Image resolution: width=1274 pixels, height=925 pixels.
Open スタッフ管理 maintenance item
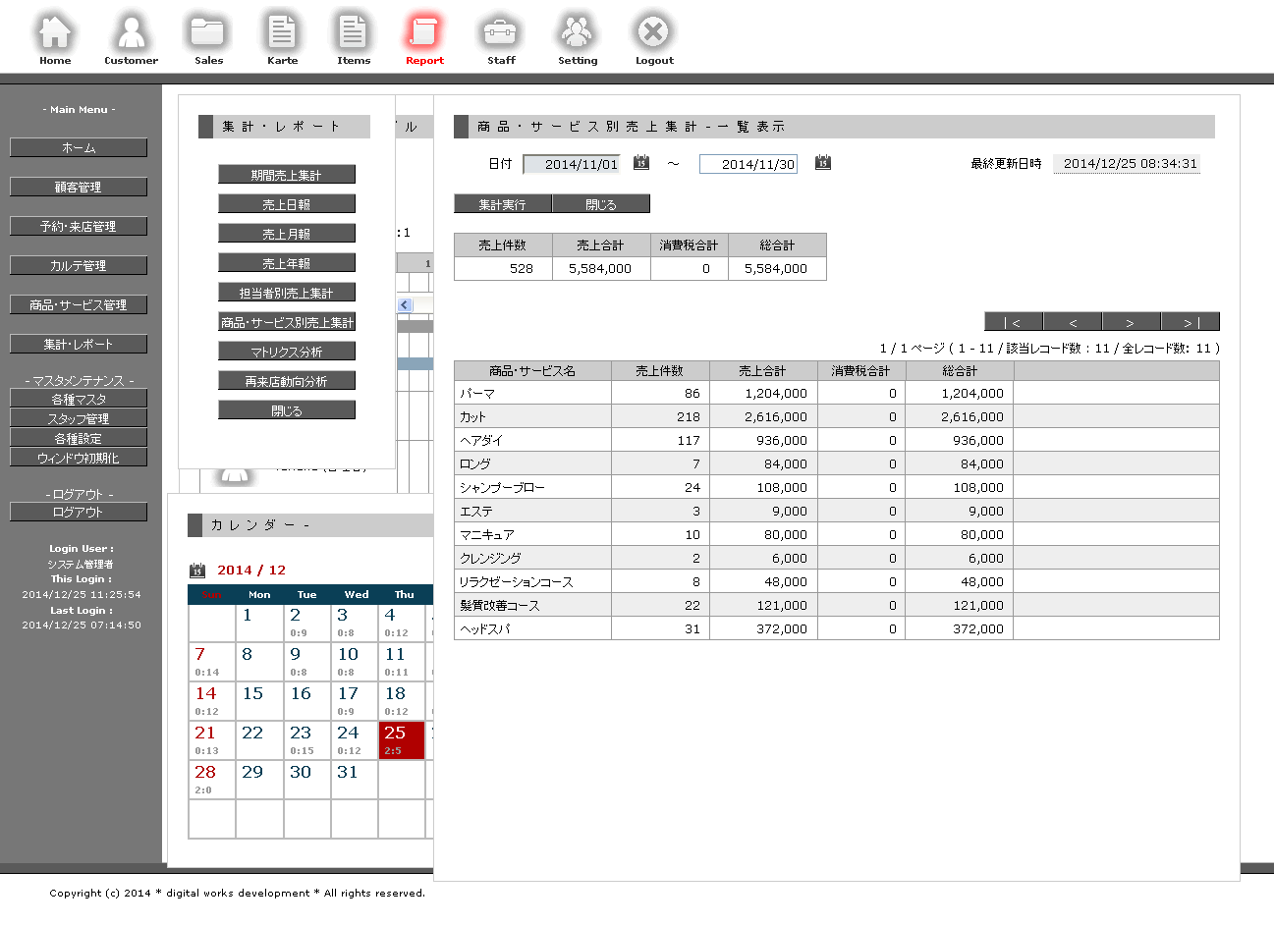[79, 418]
